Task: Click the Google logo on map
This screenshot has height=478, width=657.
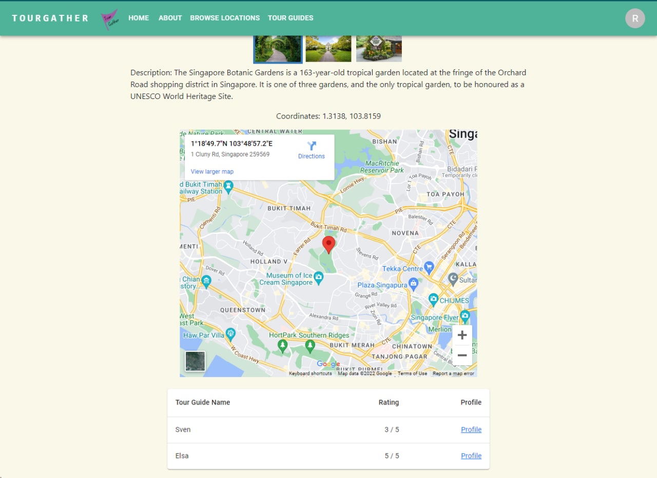Action: (x=328, y=364)
